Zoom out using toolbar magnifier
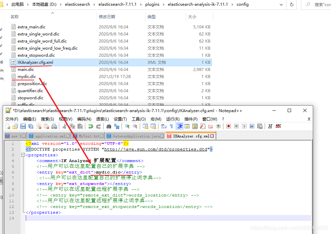 tap(135, 126)
